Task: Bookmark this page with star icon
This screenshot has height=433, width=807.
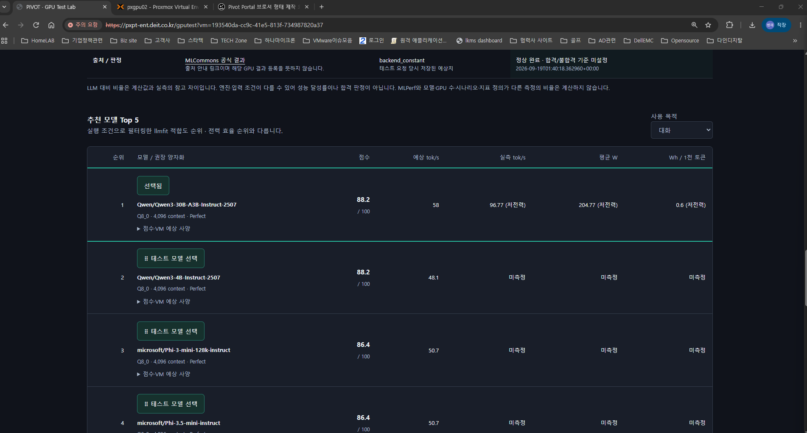Action: coord(708,25)
